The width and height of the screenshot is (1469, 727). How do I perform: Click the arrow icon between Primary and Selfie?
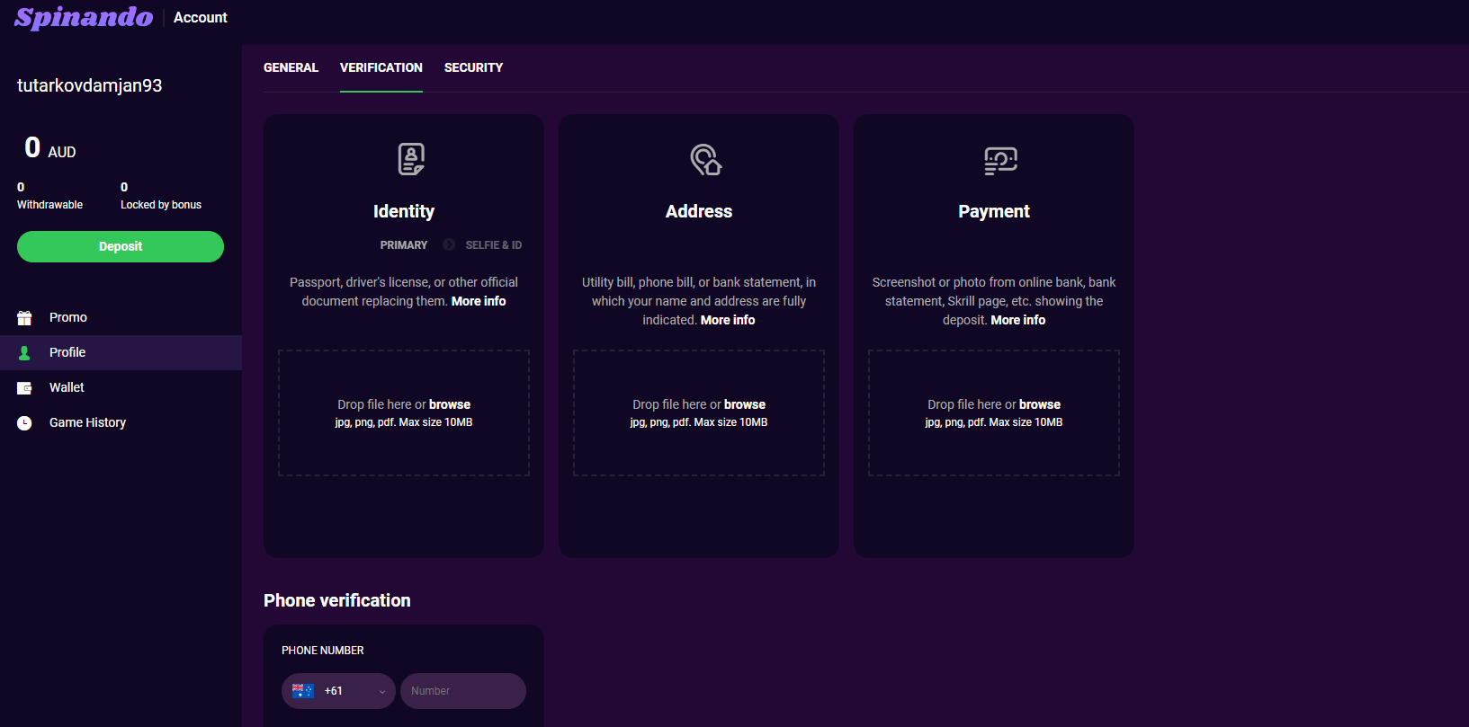coord(448,244)
